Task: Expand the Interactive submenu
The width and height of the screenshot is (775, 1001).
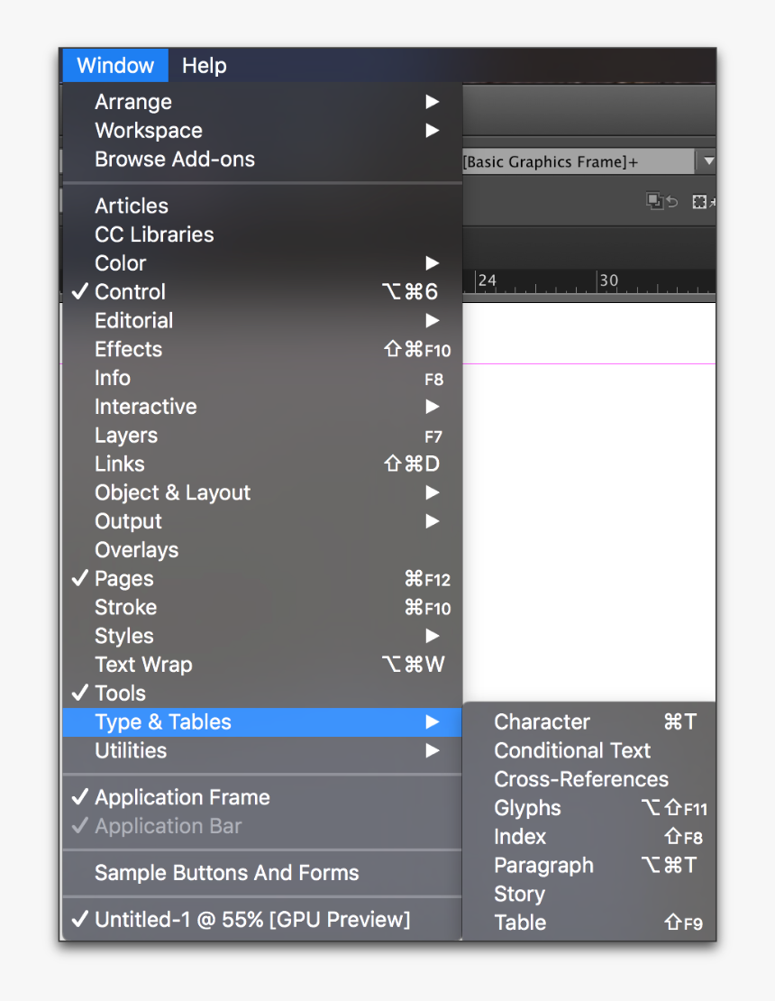Action: (262, 407)
